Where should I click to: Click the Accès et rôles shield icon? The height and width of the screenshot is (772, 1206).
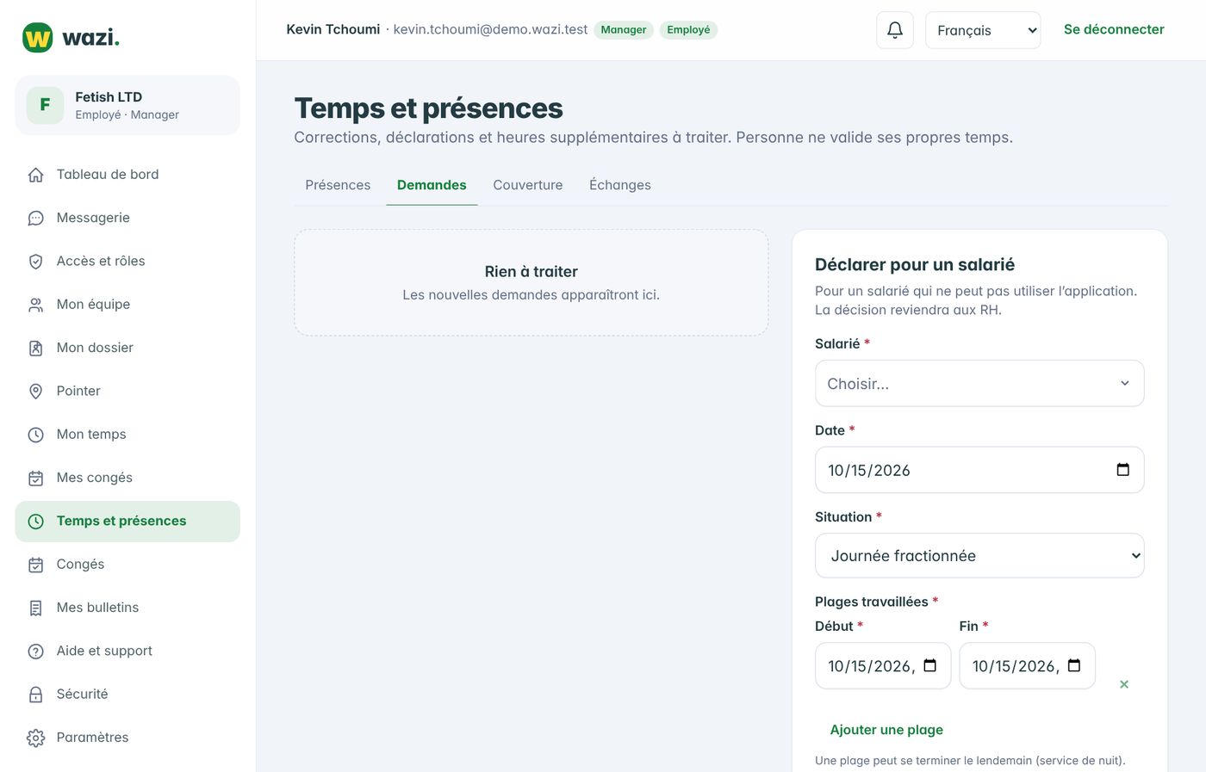click(x=35, y=262)
